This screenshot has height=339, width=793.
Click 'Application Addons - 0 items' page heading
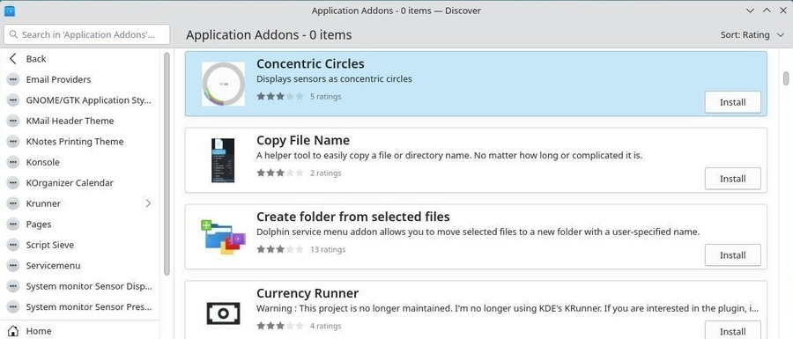pos(269,35)
